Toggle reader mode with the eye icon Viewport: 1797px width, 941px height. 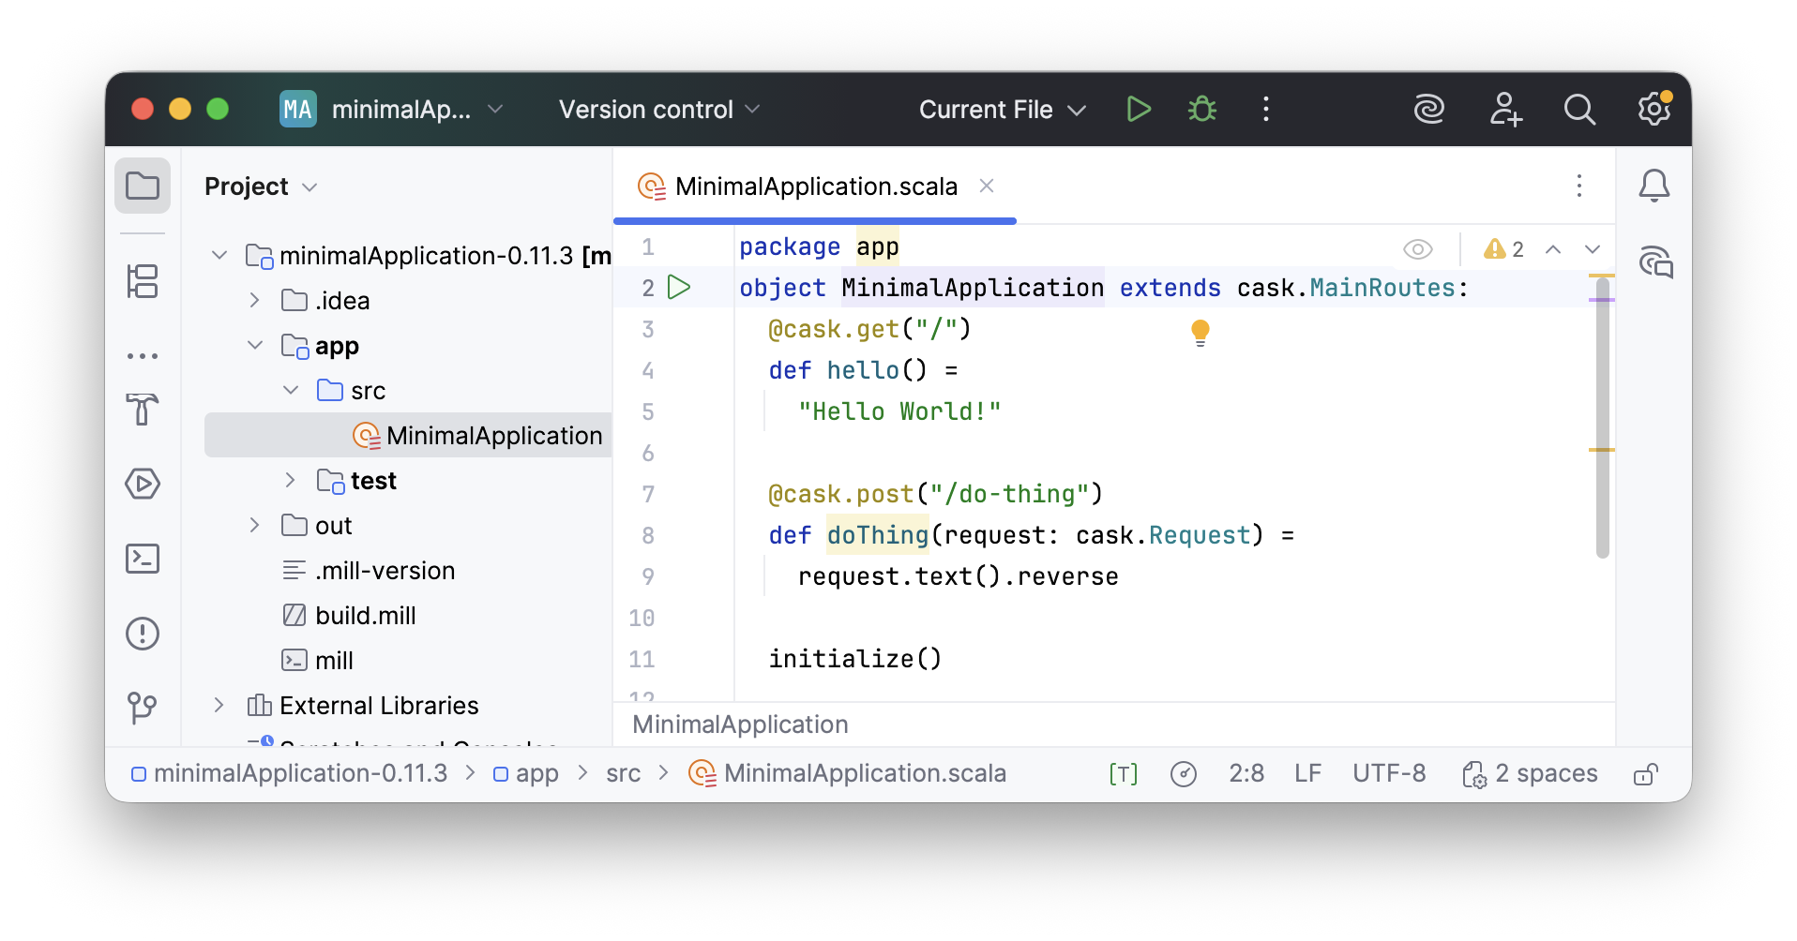[x=1417, y=249]
